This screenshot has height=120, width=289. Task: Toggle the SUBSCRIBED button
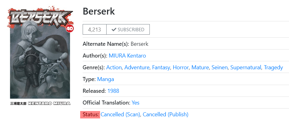[128, 29]
